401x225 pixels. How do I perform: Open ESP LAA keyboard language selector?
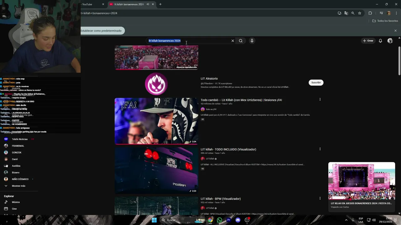[x=361, y=220]
